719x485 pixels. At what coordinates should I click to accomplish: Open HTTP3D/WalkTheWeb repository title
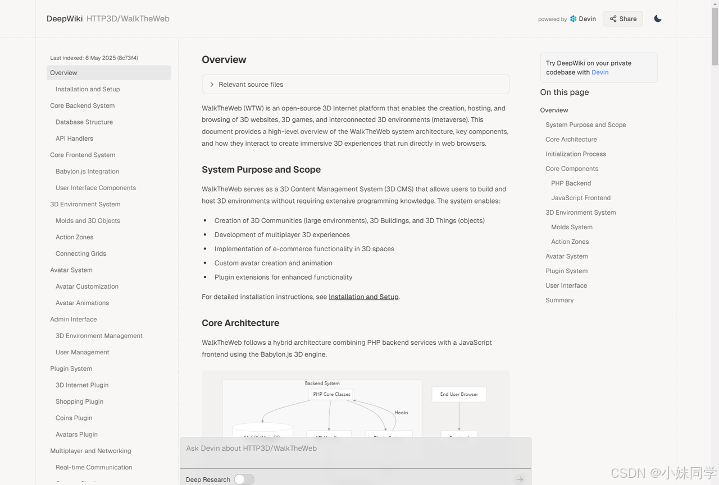coord(128,19)
